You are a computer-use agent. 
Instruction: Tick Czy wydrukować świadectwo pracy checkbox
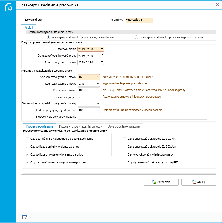124,154
